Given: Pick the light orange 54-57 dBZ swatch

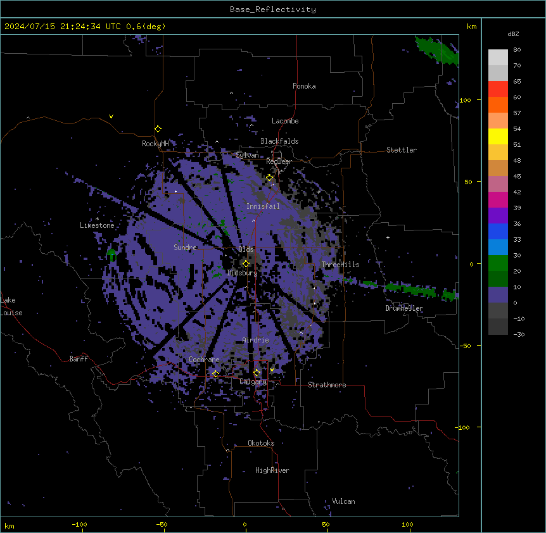Looking at the screenshot, I should coord(498,121).
